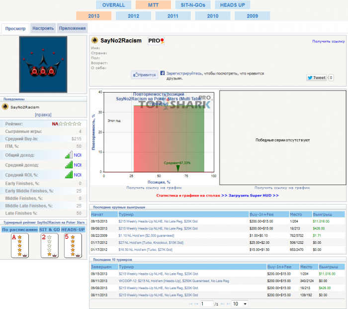Open the Настроить tab

[x=43, y=28]
